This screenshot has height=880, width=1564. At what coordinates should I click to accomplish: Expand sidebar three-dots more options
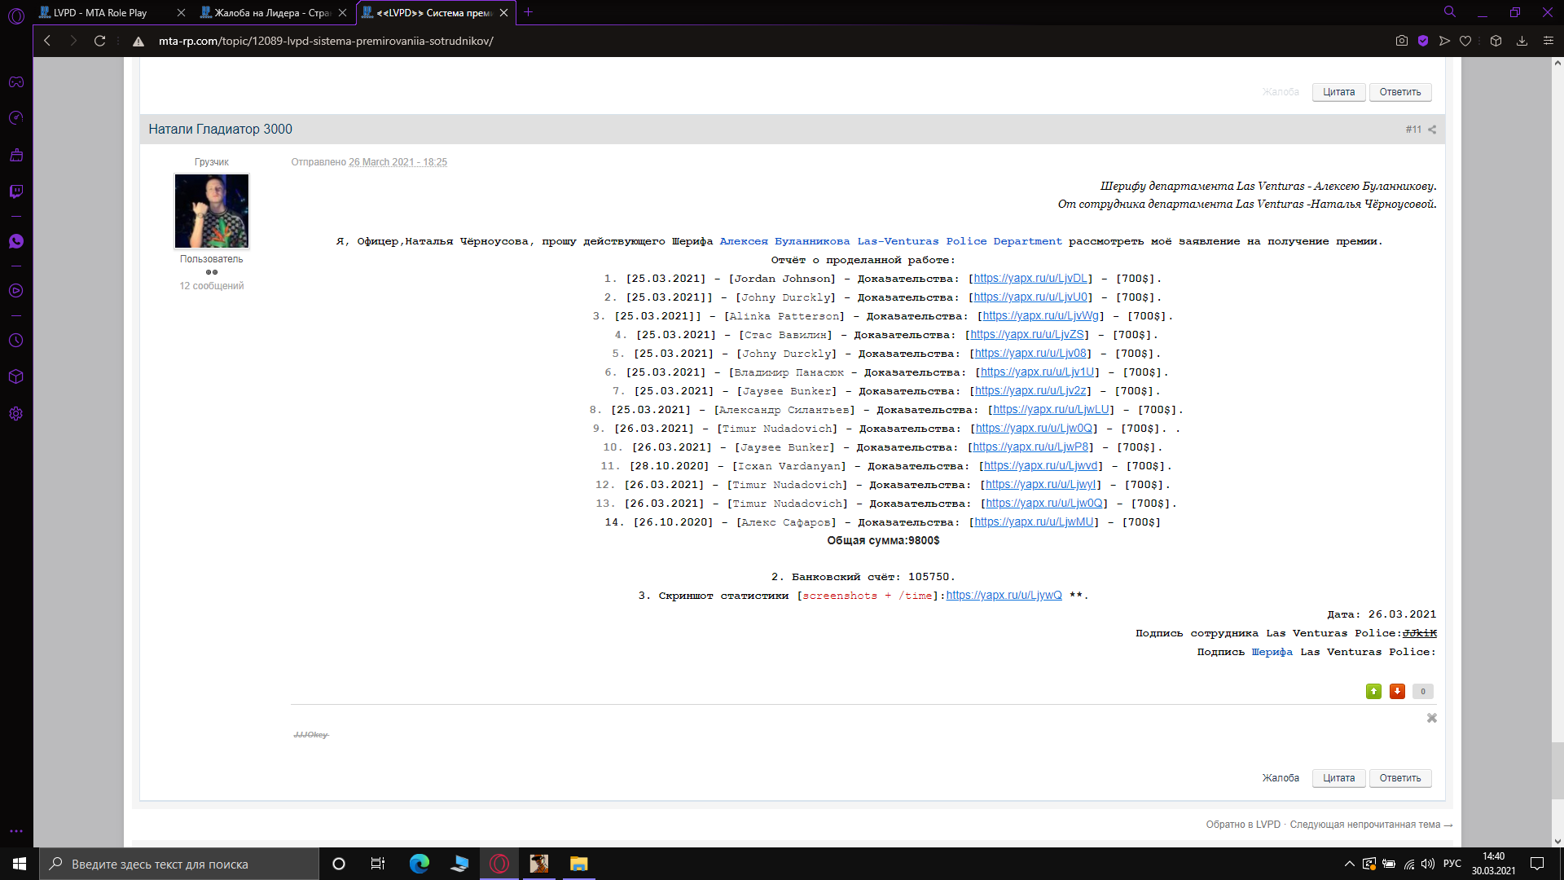click(16, 831)
